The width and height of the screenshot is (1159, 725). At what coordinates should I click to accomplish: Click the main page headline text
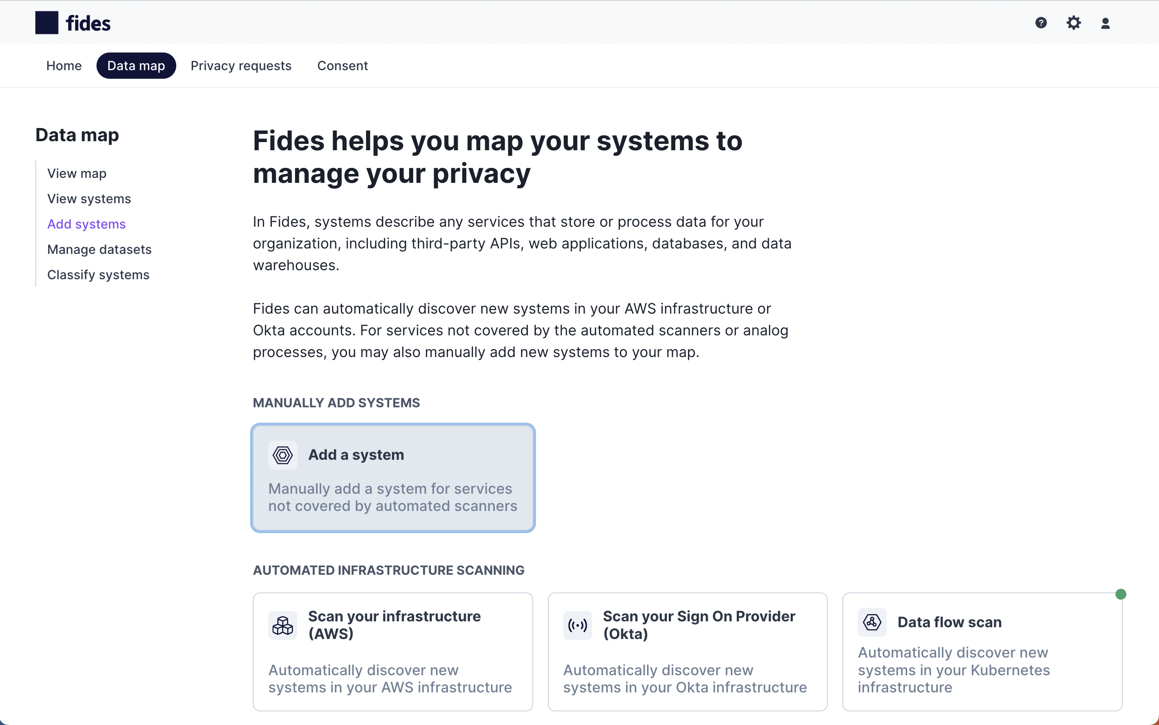pos(497,157)
